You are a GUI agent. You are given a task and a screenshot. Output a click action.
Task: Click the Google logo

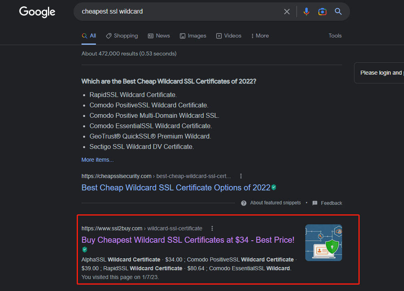click(37, 12)
